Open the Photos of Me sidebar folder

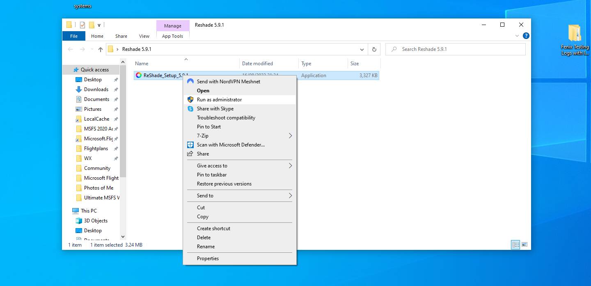(98, 188)
